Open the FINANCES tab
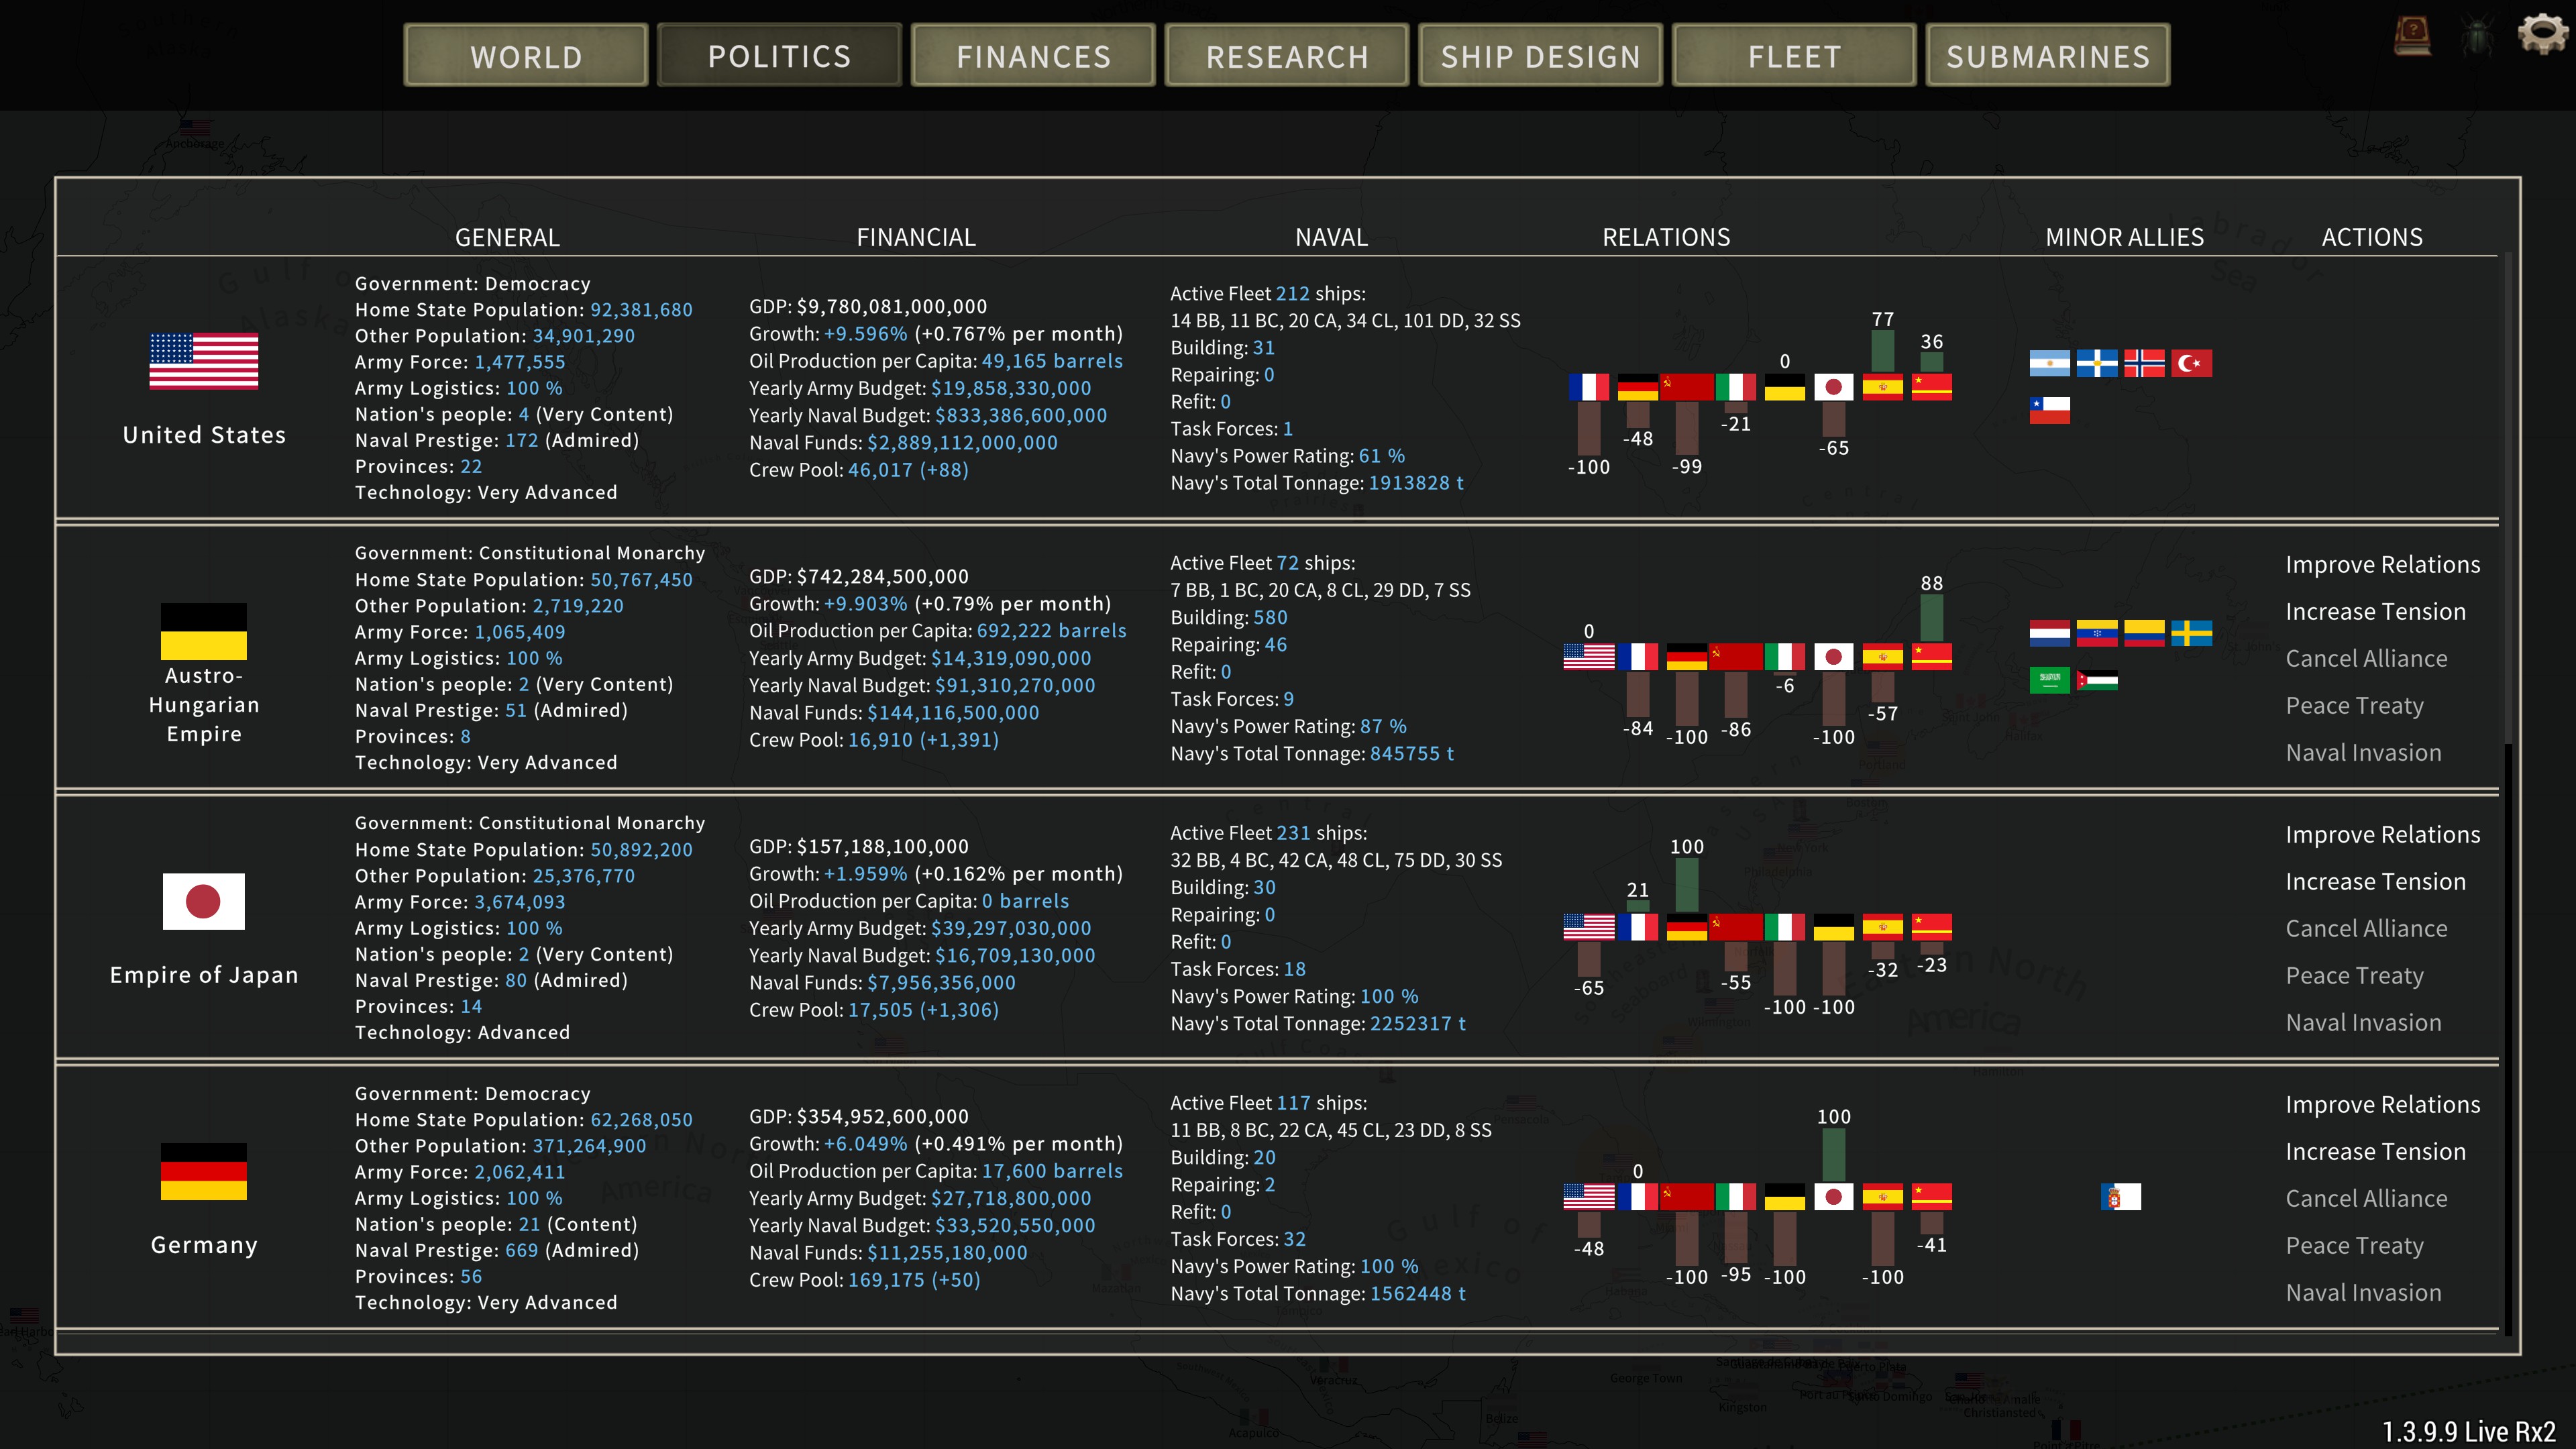The width and height of the screenshot is (2576, 1449). (x=1033, y=56)
